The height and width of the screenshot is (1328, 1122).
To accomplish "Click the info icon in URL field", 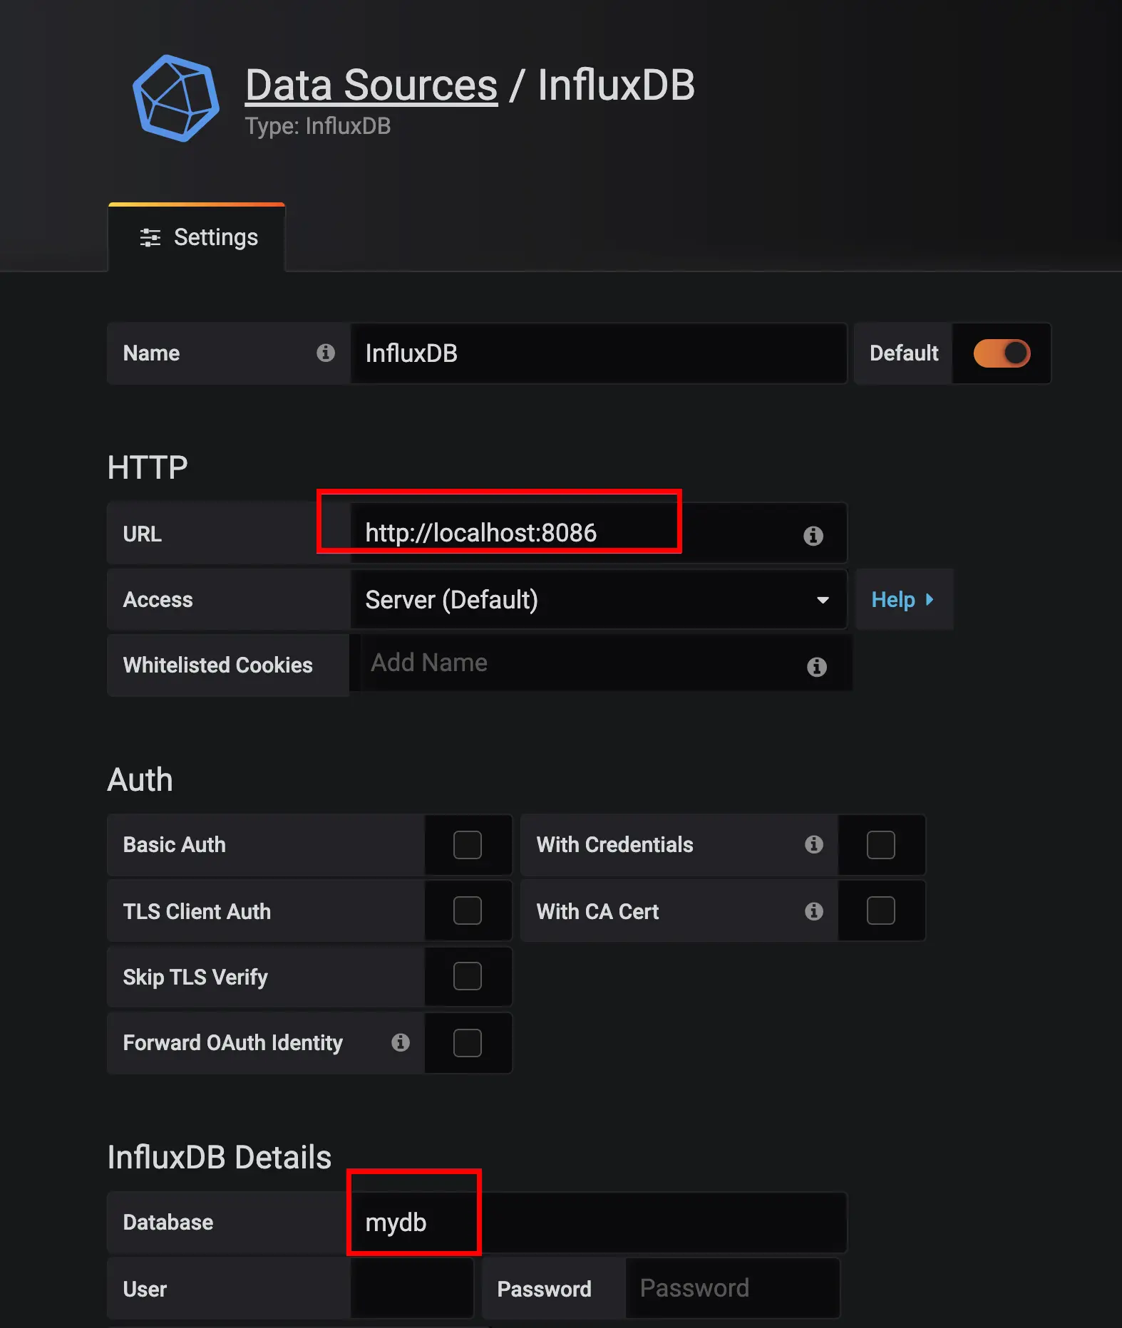I will [x=813, y=535].
